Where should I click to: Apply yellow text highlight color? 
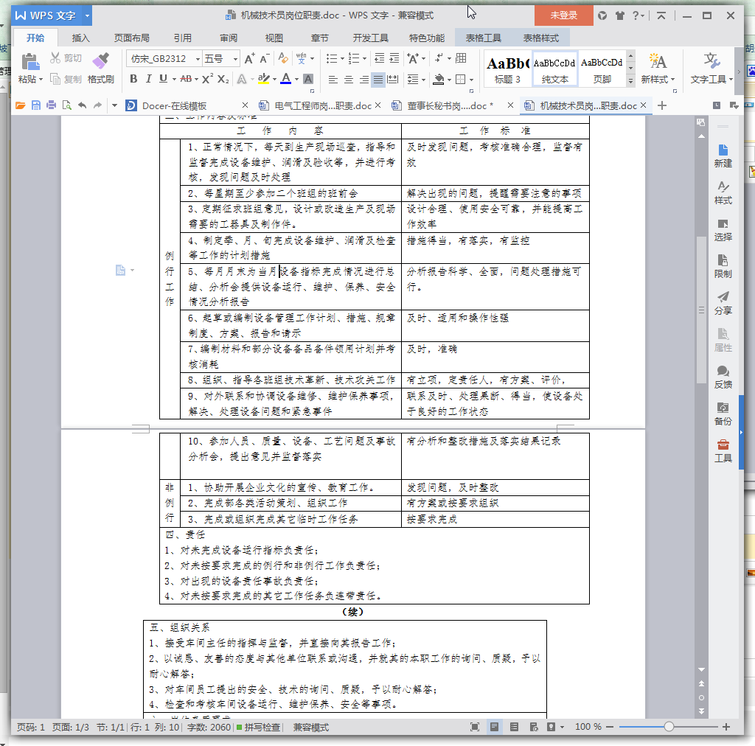[x=263, y=79]
